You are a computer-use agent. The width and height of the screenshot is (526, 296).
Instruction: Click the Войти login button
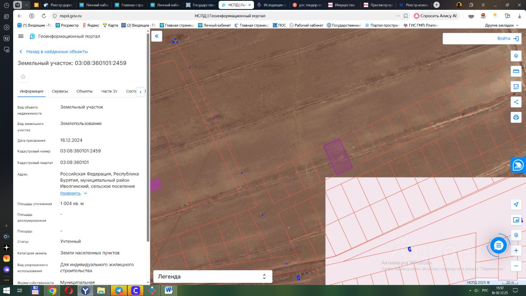[508, 39]
